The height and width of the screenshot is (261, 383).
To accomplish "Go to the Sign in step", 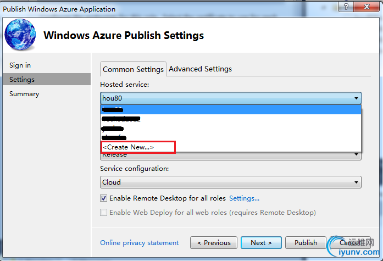I will (20, 65).
